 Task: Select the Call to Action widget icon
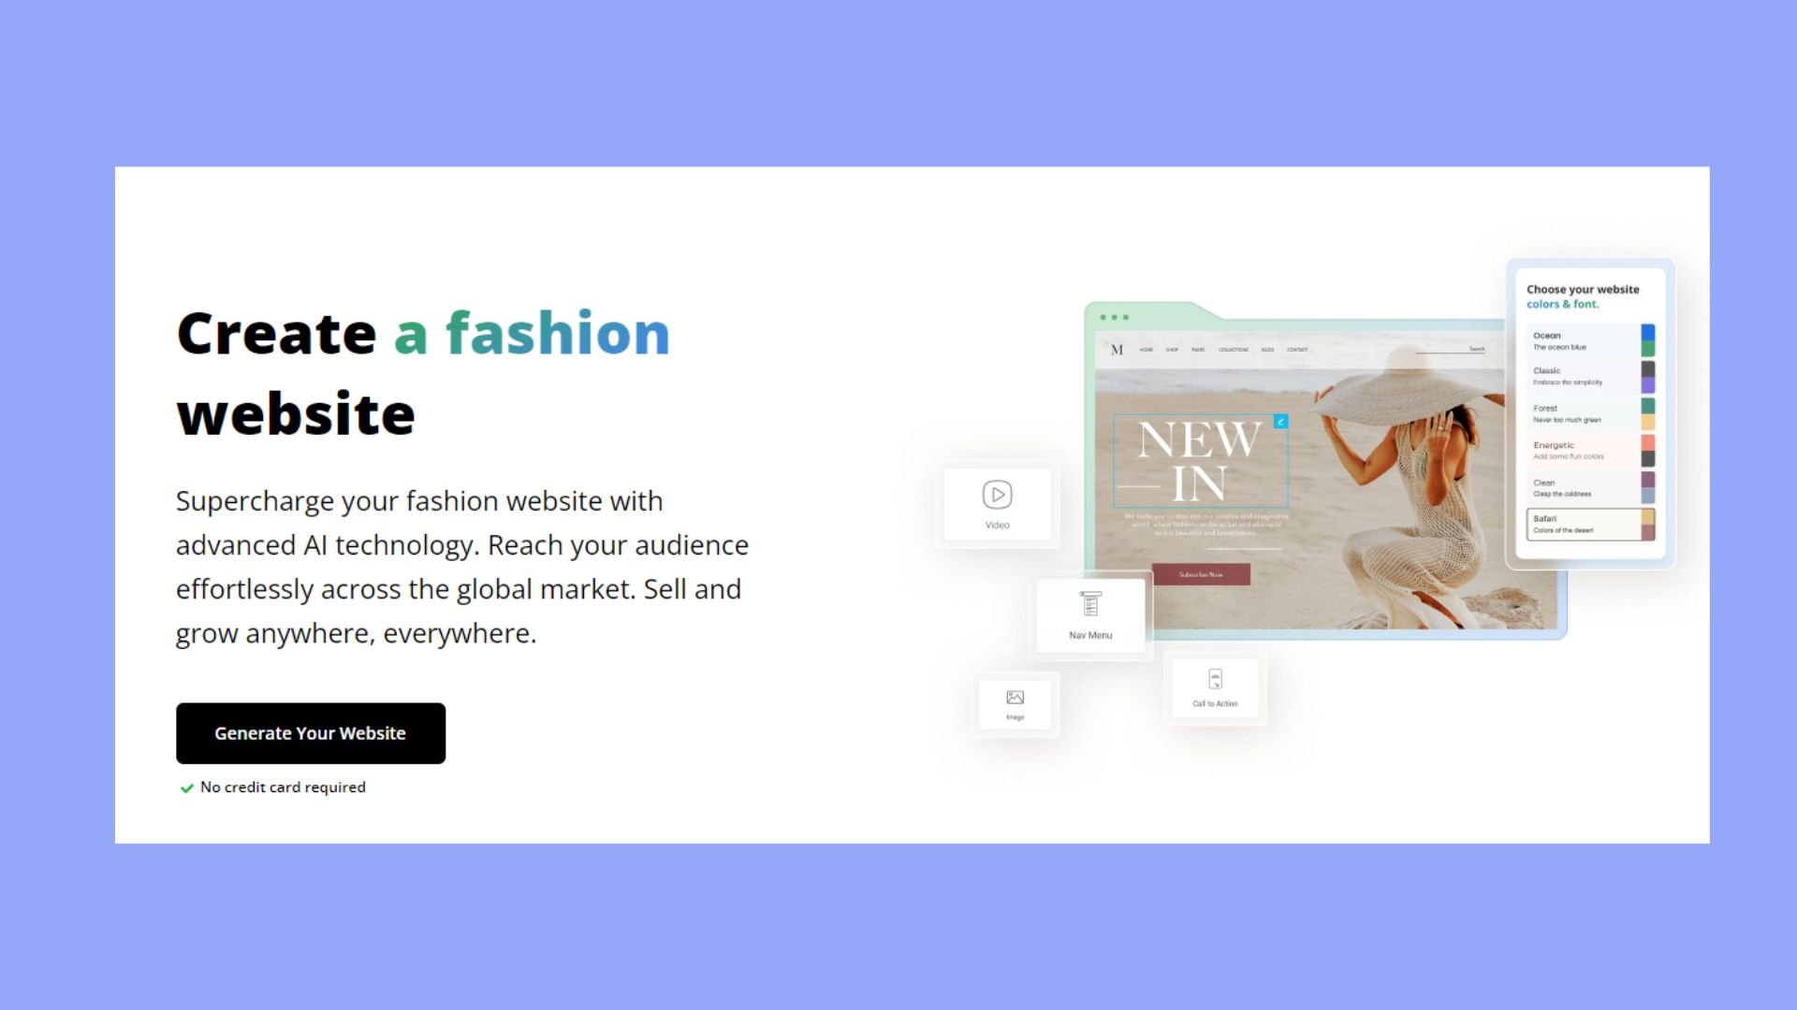[x=1215, y=679]
